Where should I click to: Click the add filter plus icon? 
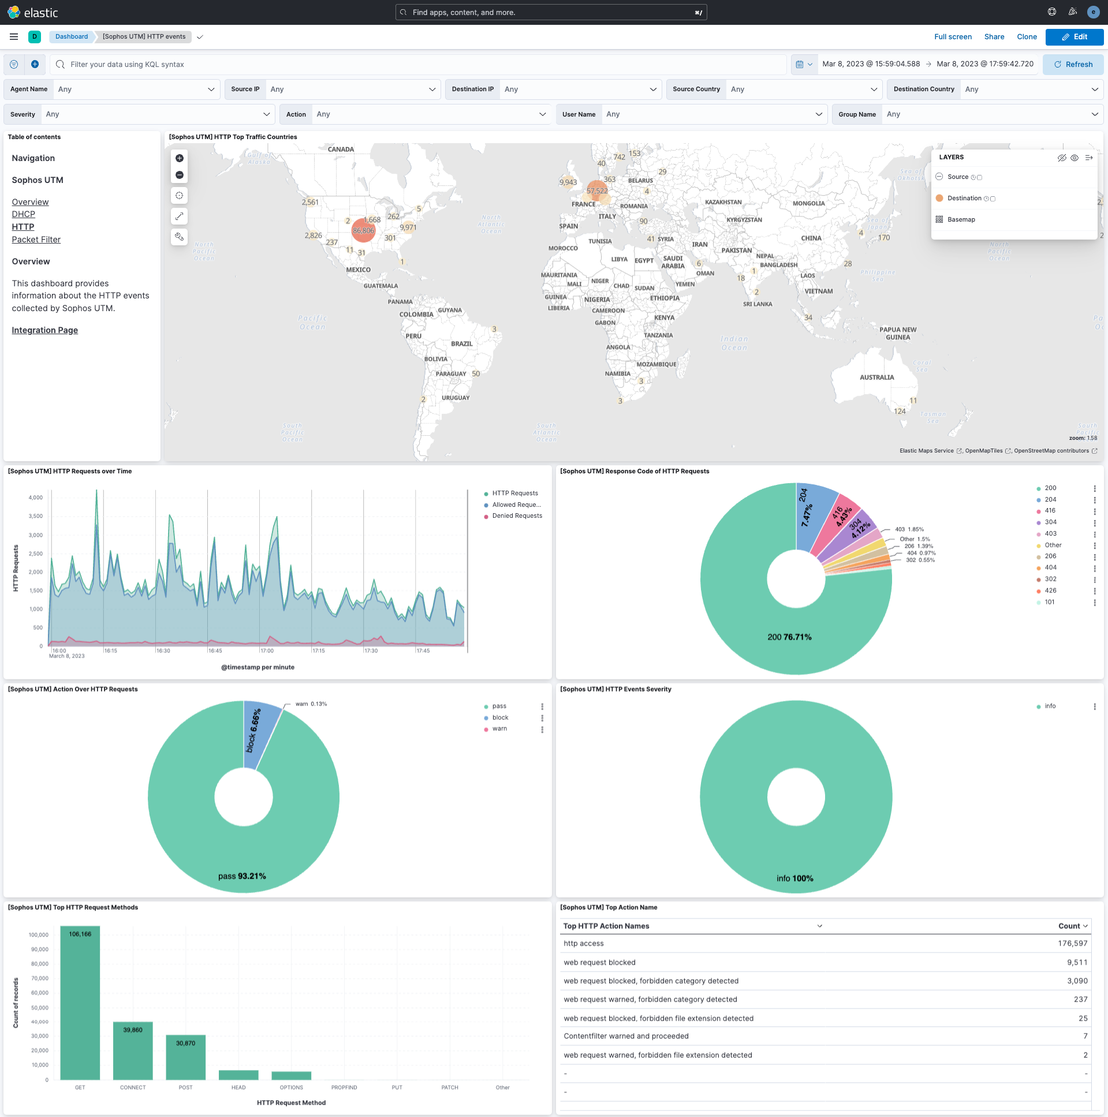coord(35,65)
